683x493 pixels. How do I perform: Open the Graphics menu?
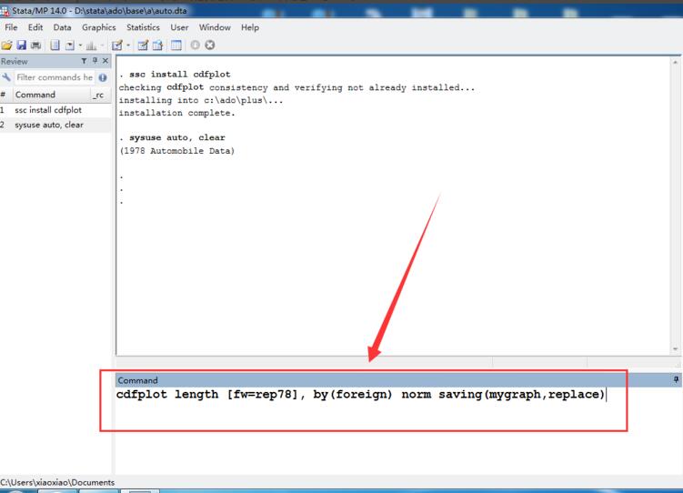(99, 27)
